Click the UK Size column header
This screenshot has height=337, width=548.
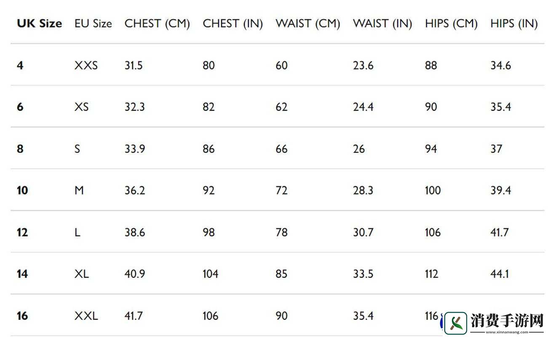[39, 24]
